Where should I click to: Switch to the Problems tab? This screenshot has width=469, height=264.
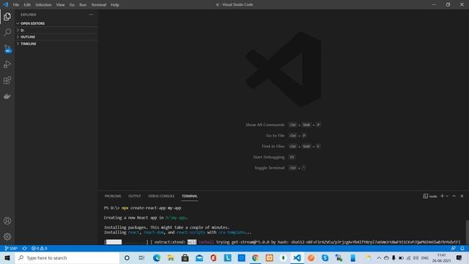pos(113,196)
